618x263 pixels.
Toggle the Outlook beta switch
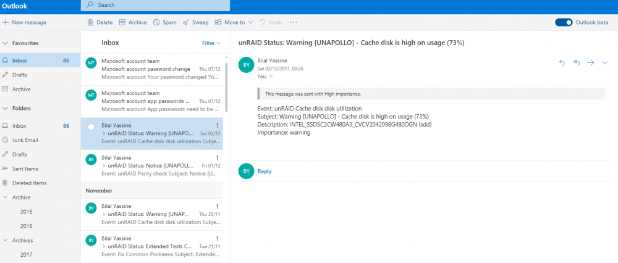pyautogui.click(x=563, y=22)
